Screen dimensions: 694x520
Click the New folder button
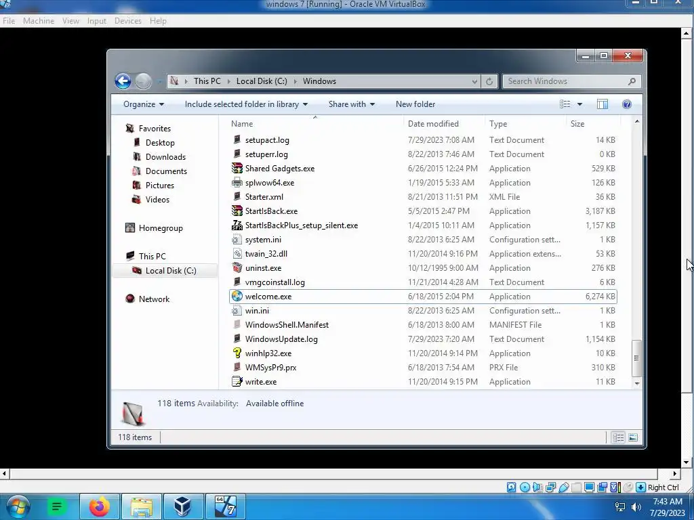point(415,104)
